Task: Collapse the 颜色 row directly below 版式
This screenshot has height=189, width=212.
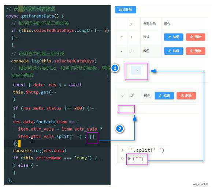Action: pos(122,51)
